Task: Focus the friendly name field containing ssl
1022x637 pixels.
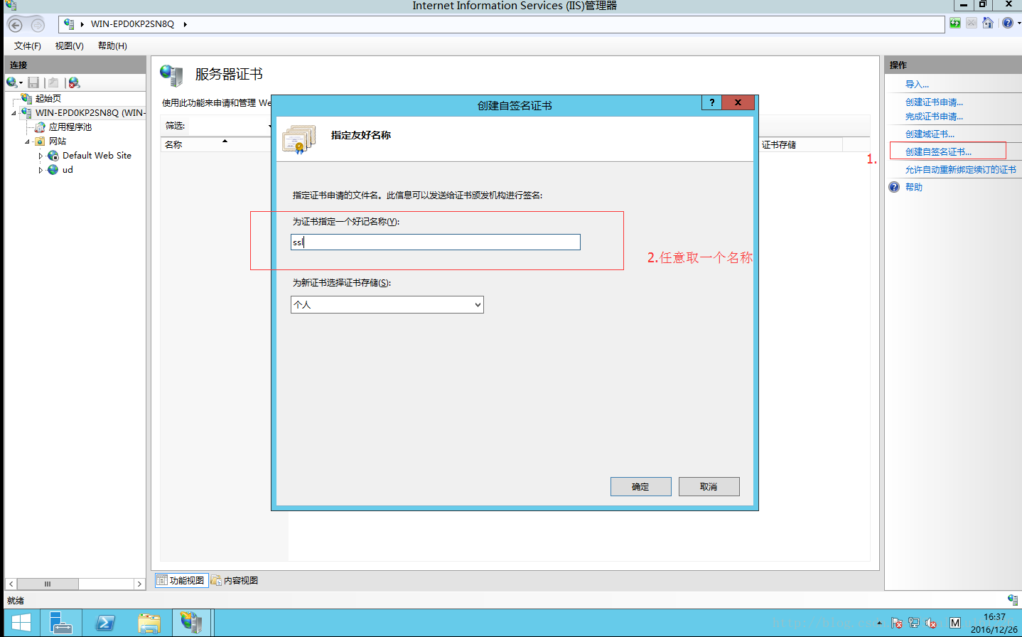Action: click(x=436, y=242)
